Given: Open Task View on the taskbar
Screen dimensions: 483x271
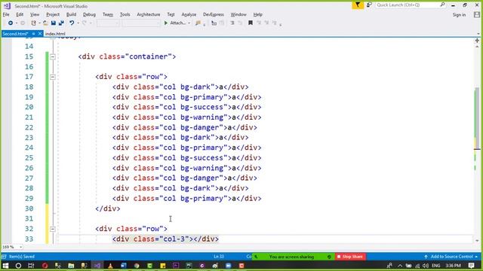Looking at the screenshot, I should coord(31,266).
